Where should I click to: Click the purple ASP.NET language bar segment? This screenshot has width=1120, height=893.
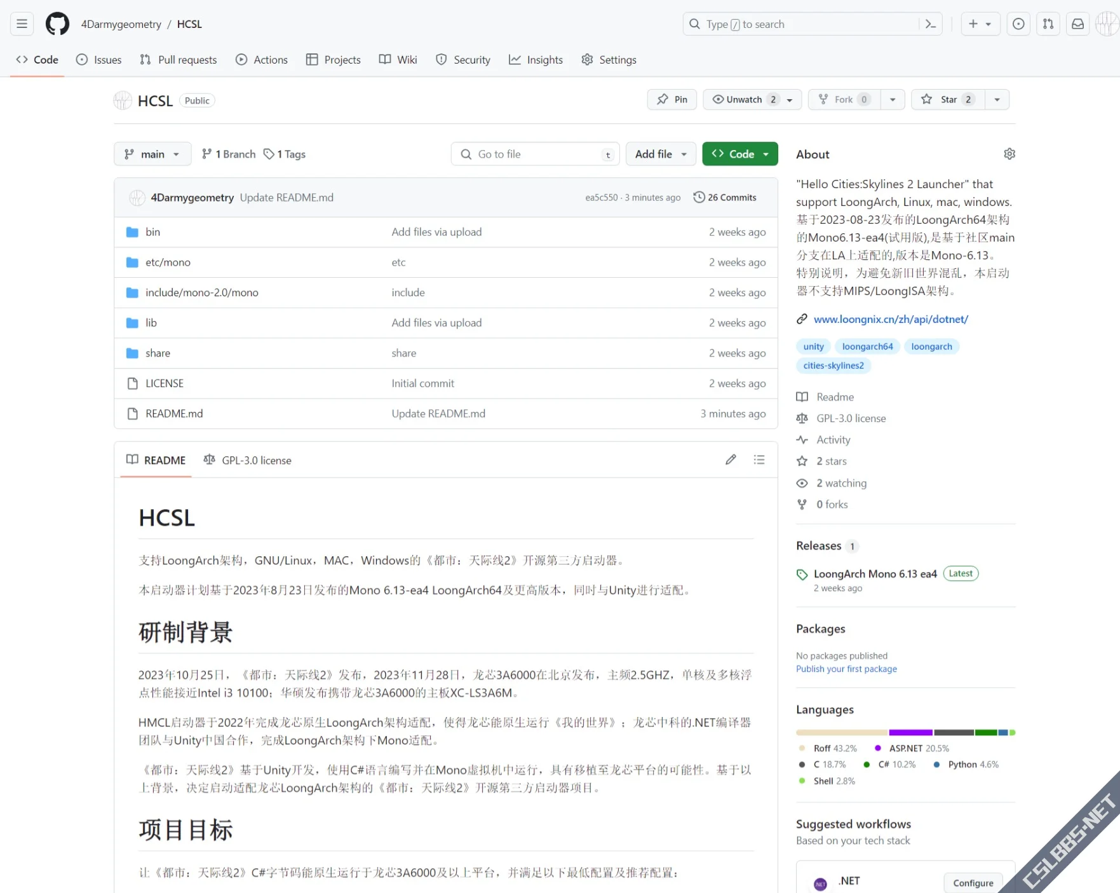(x=910, y=733)
